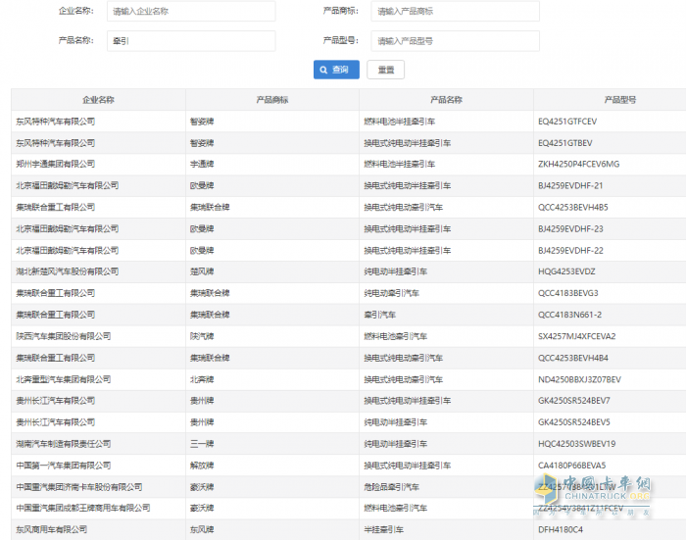Click 北奔重型汽车集团有限公司 company cell
The image size is (686, 540).
click(63, 379)
